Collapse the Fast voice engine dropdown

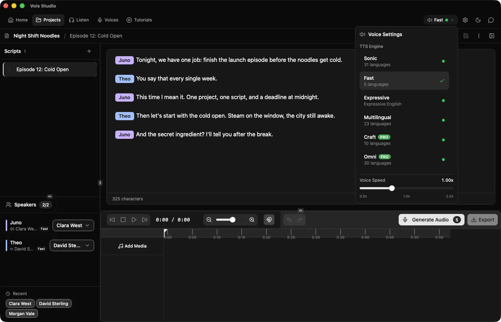tap(441, 20)
